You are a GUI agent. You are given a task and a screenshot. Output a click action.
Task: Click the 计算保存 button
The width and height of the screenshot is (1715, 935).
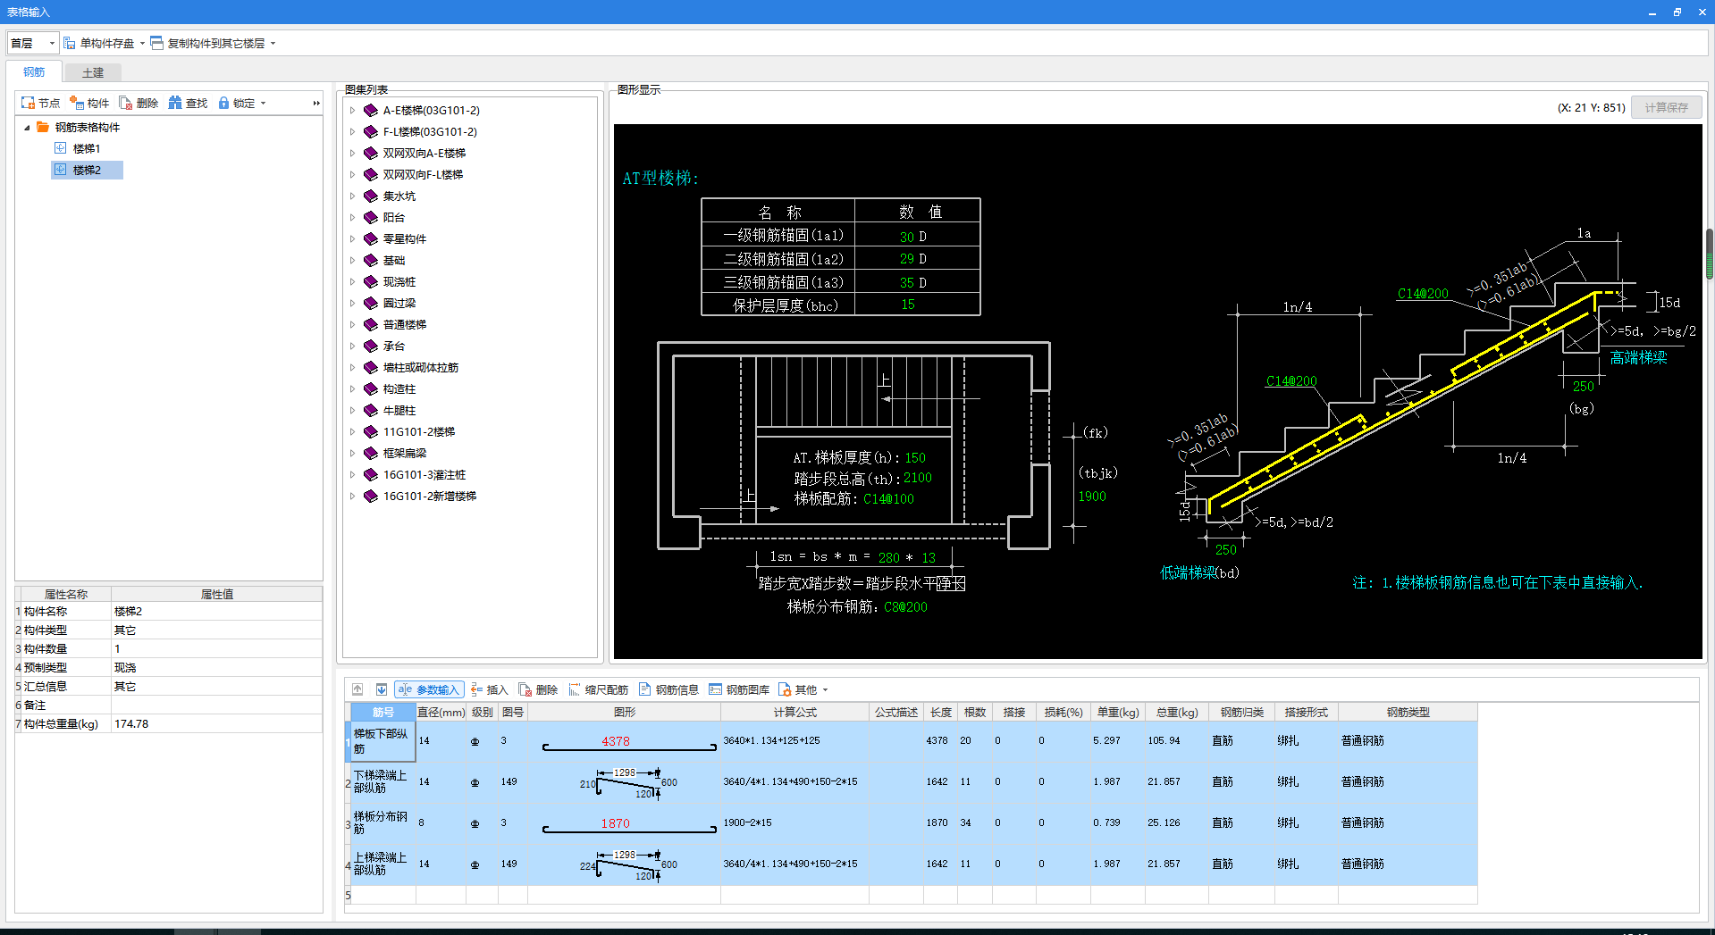tap(1666, 107)
